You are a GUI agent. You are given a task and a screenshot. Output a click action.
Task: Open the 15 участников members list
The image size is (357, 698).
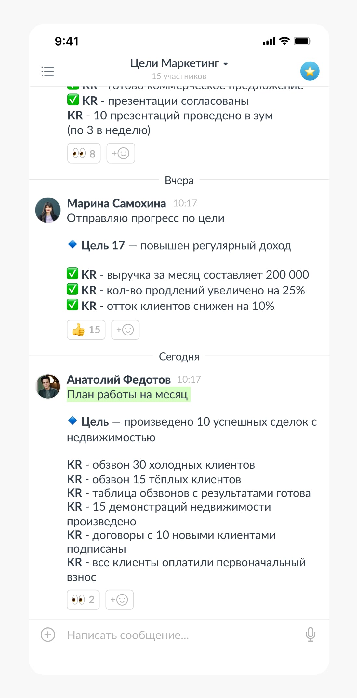pyautogui.click(x=179, y=76)
